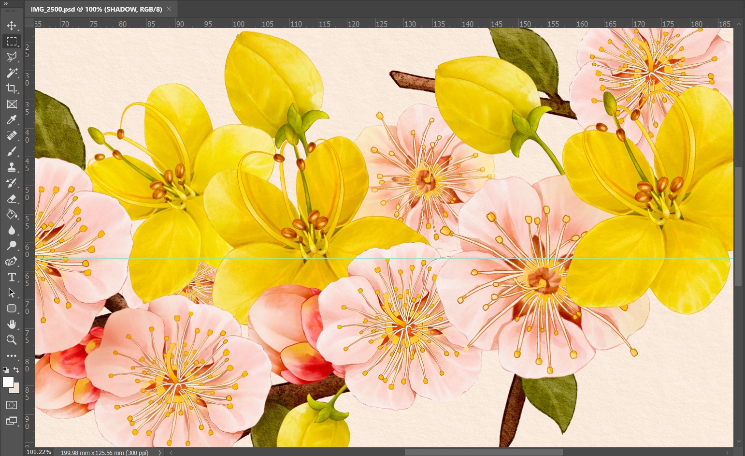745x456 pixels.
Task: Open status bar info arrow menu
Action: pyautogui.click(x=160, y=453)
